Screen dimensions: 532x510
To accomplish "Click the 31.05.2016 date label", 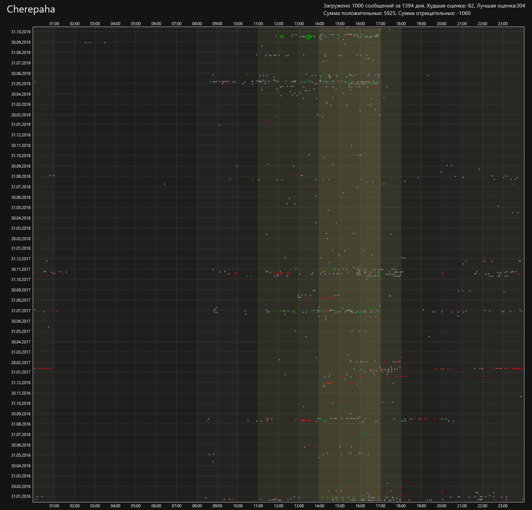I will [x=21, y=455].
